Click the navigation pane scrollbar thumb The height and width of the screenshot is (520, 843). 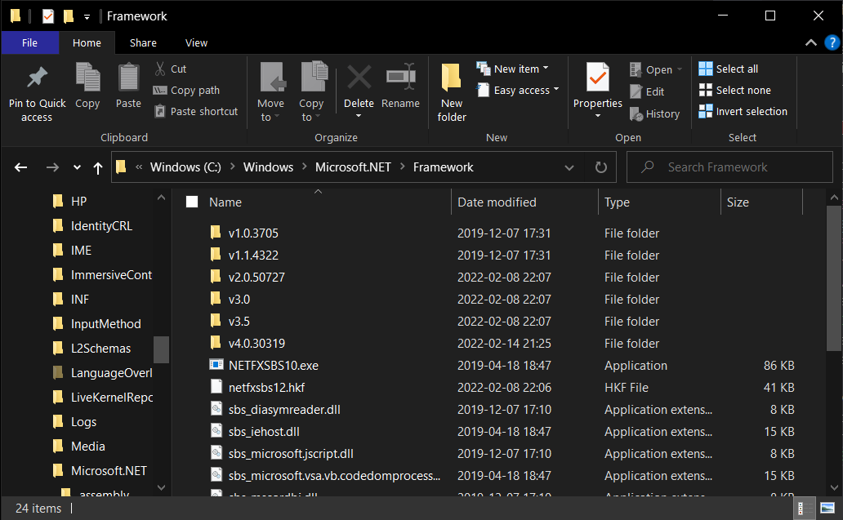(x=161, y=349)
